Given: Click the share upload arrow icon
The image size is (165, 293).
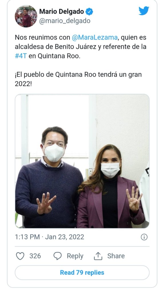Looking at the screenshot, I should tap(98, 256).
